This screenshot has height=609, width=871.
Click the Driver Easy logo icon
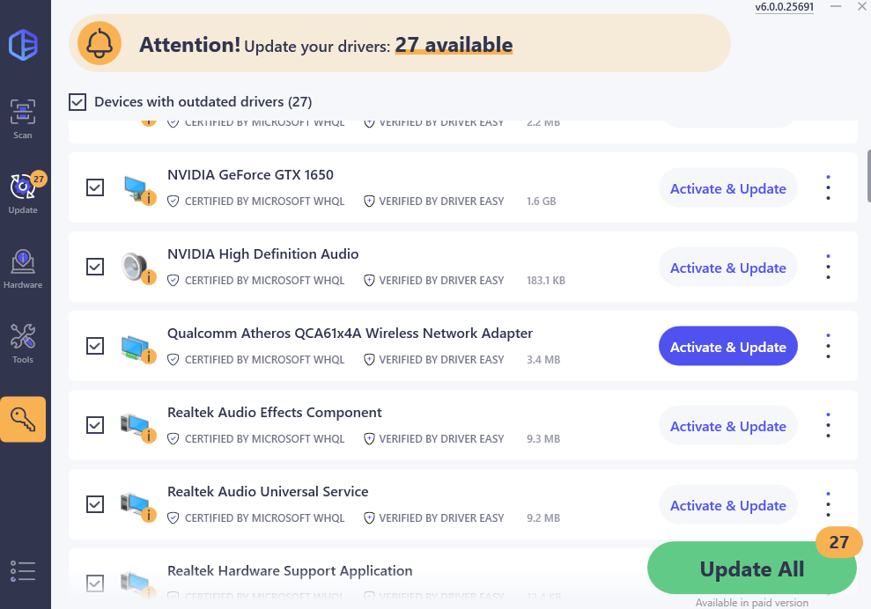(x=23, y=43)
